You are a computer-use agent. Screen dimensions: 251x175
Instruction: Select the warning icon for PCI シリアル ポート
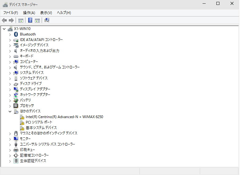tap(22, 122)
